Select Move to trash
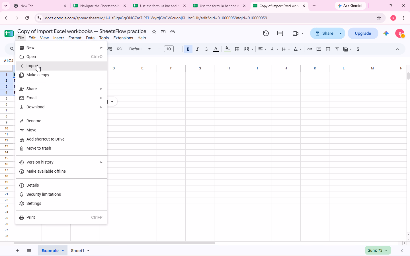Viewport: 410px width, 256px height. click(61, 148)
